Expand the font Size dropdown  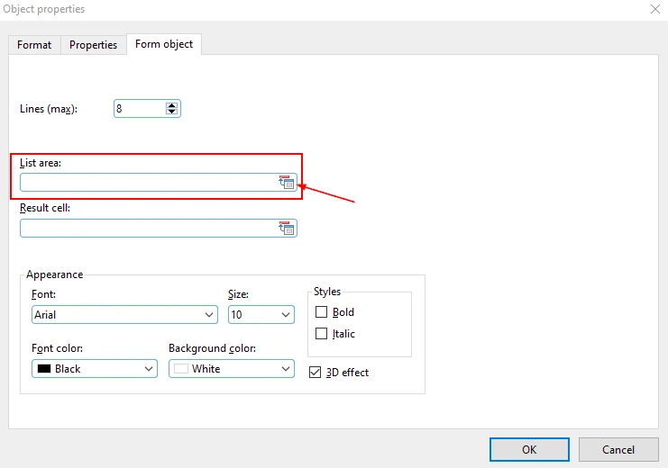click(286, 315)
